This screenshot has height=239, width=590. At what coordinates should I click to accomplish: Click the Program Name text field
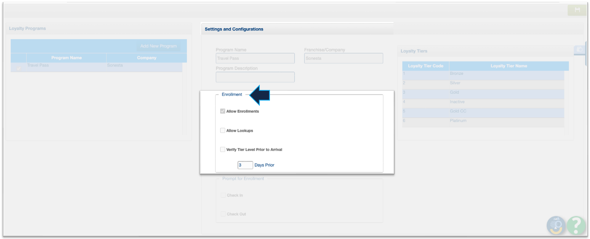tap(255, 58)
